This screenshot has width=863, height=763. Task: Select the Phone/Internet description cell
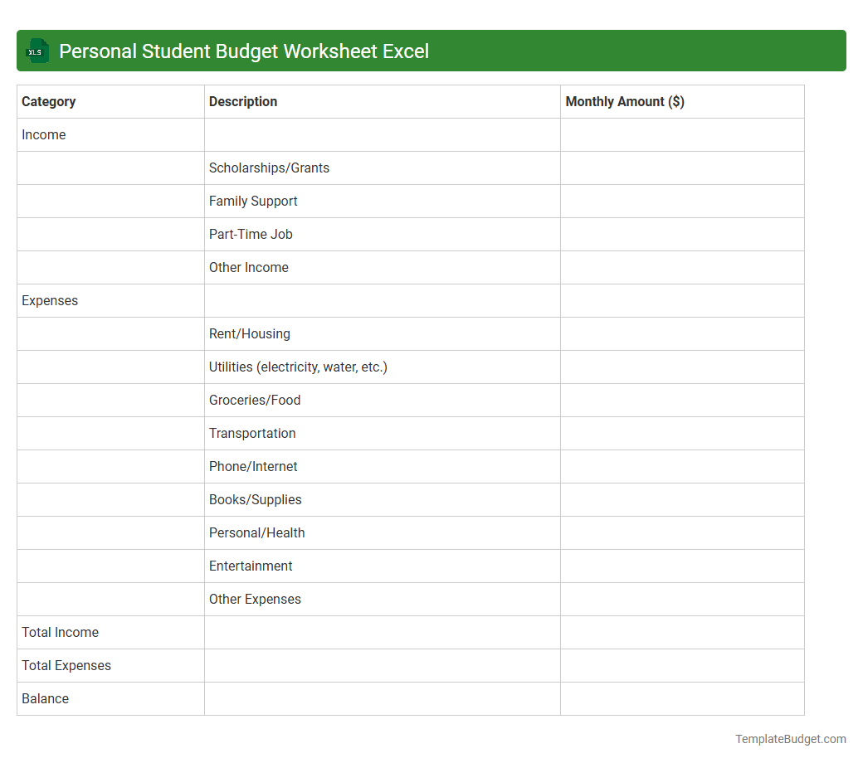253,466
